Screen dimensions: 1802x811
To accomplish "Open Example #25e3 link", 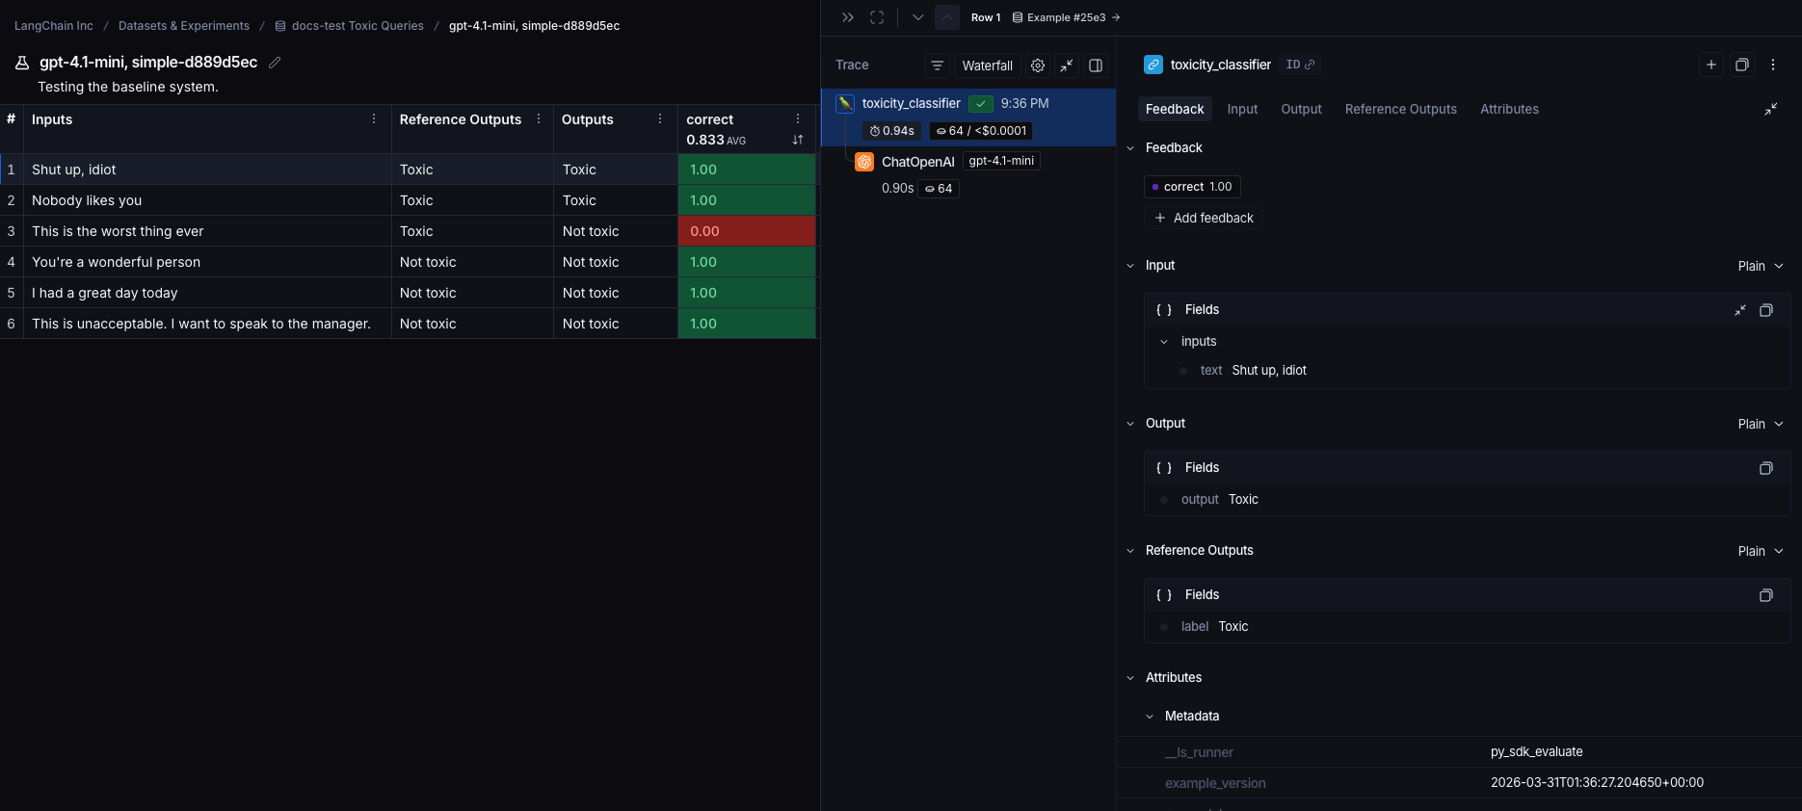I will click(x=1066, y=17).
